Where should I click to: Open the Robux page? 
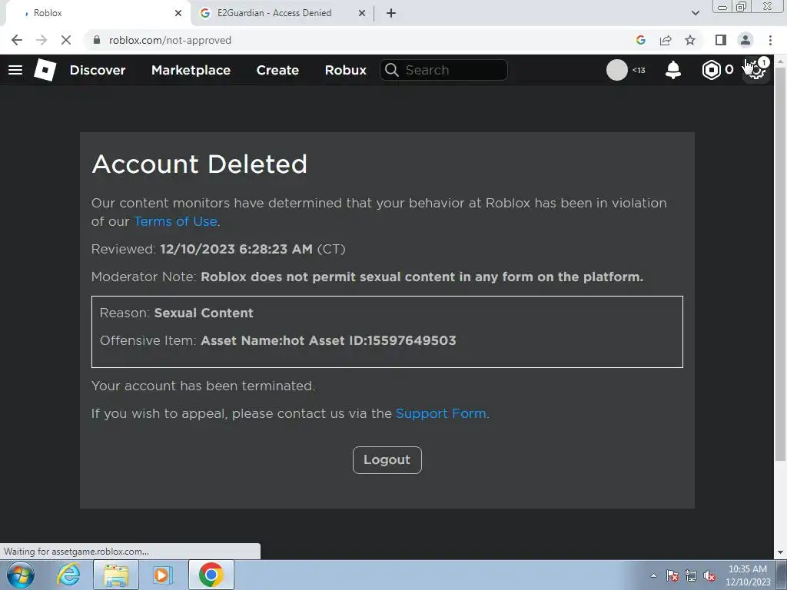click(345, 70)
